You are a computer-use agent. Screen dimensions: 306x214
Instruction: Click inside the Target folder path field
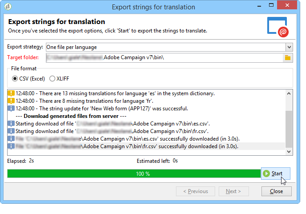coord(164,58)
